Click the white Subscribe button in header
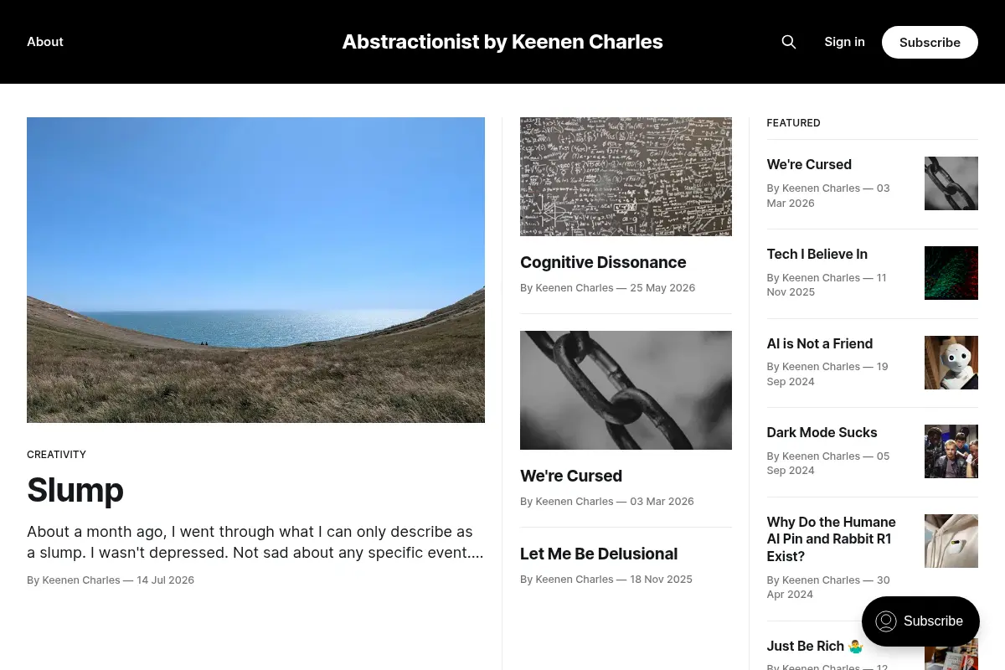 click(x=930, y=42)
